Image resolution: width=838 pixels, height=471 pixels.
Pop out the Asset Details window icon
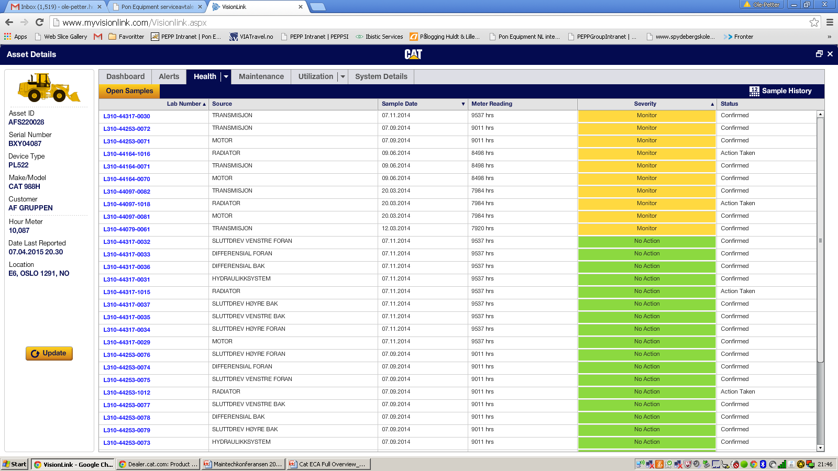point(819,54)
